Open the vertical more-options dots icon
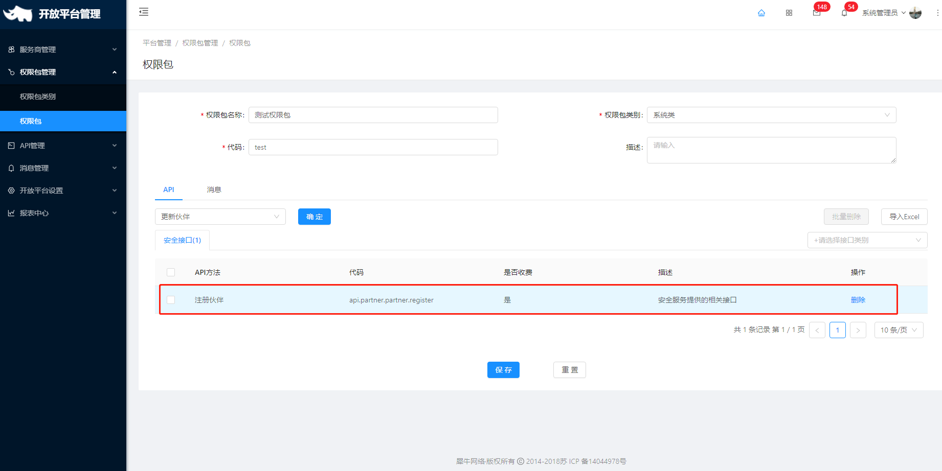The image size is (942, 471). (x=937, y=13)
